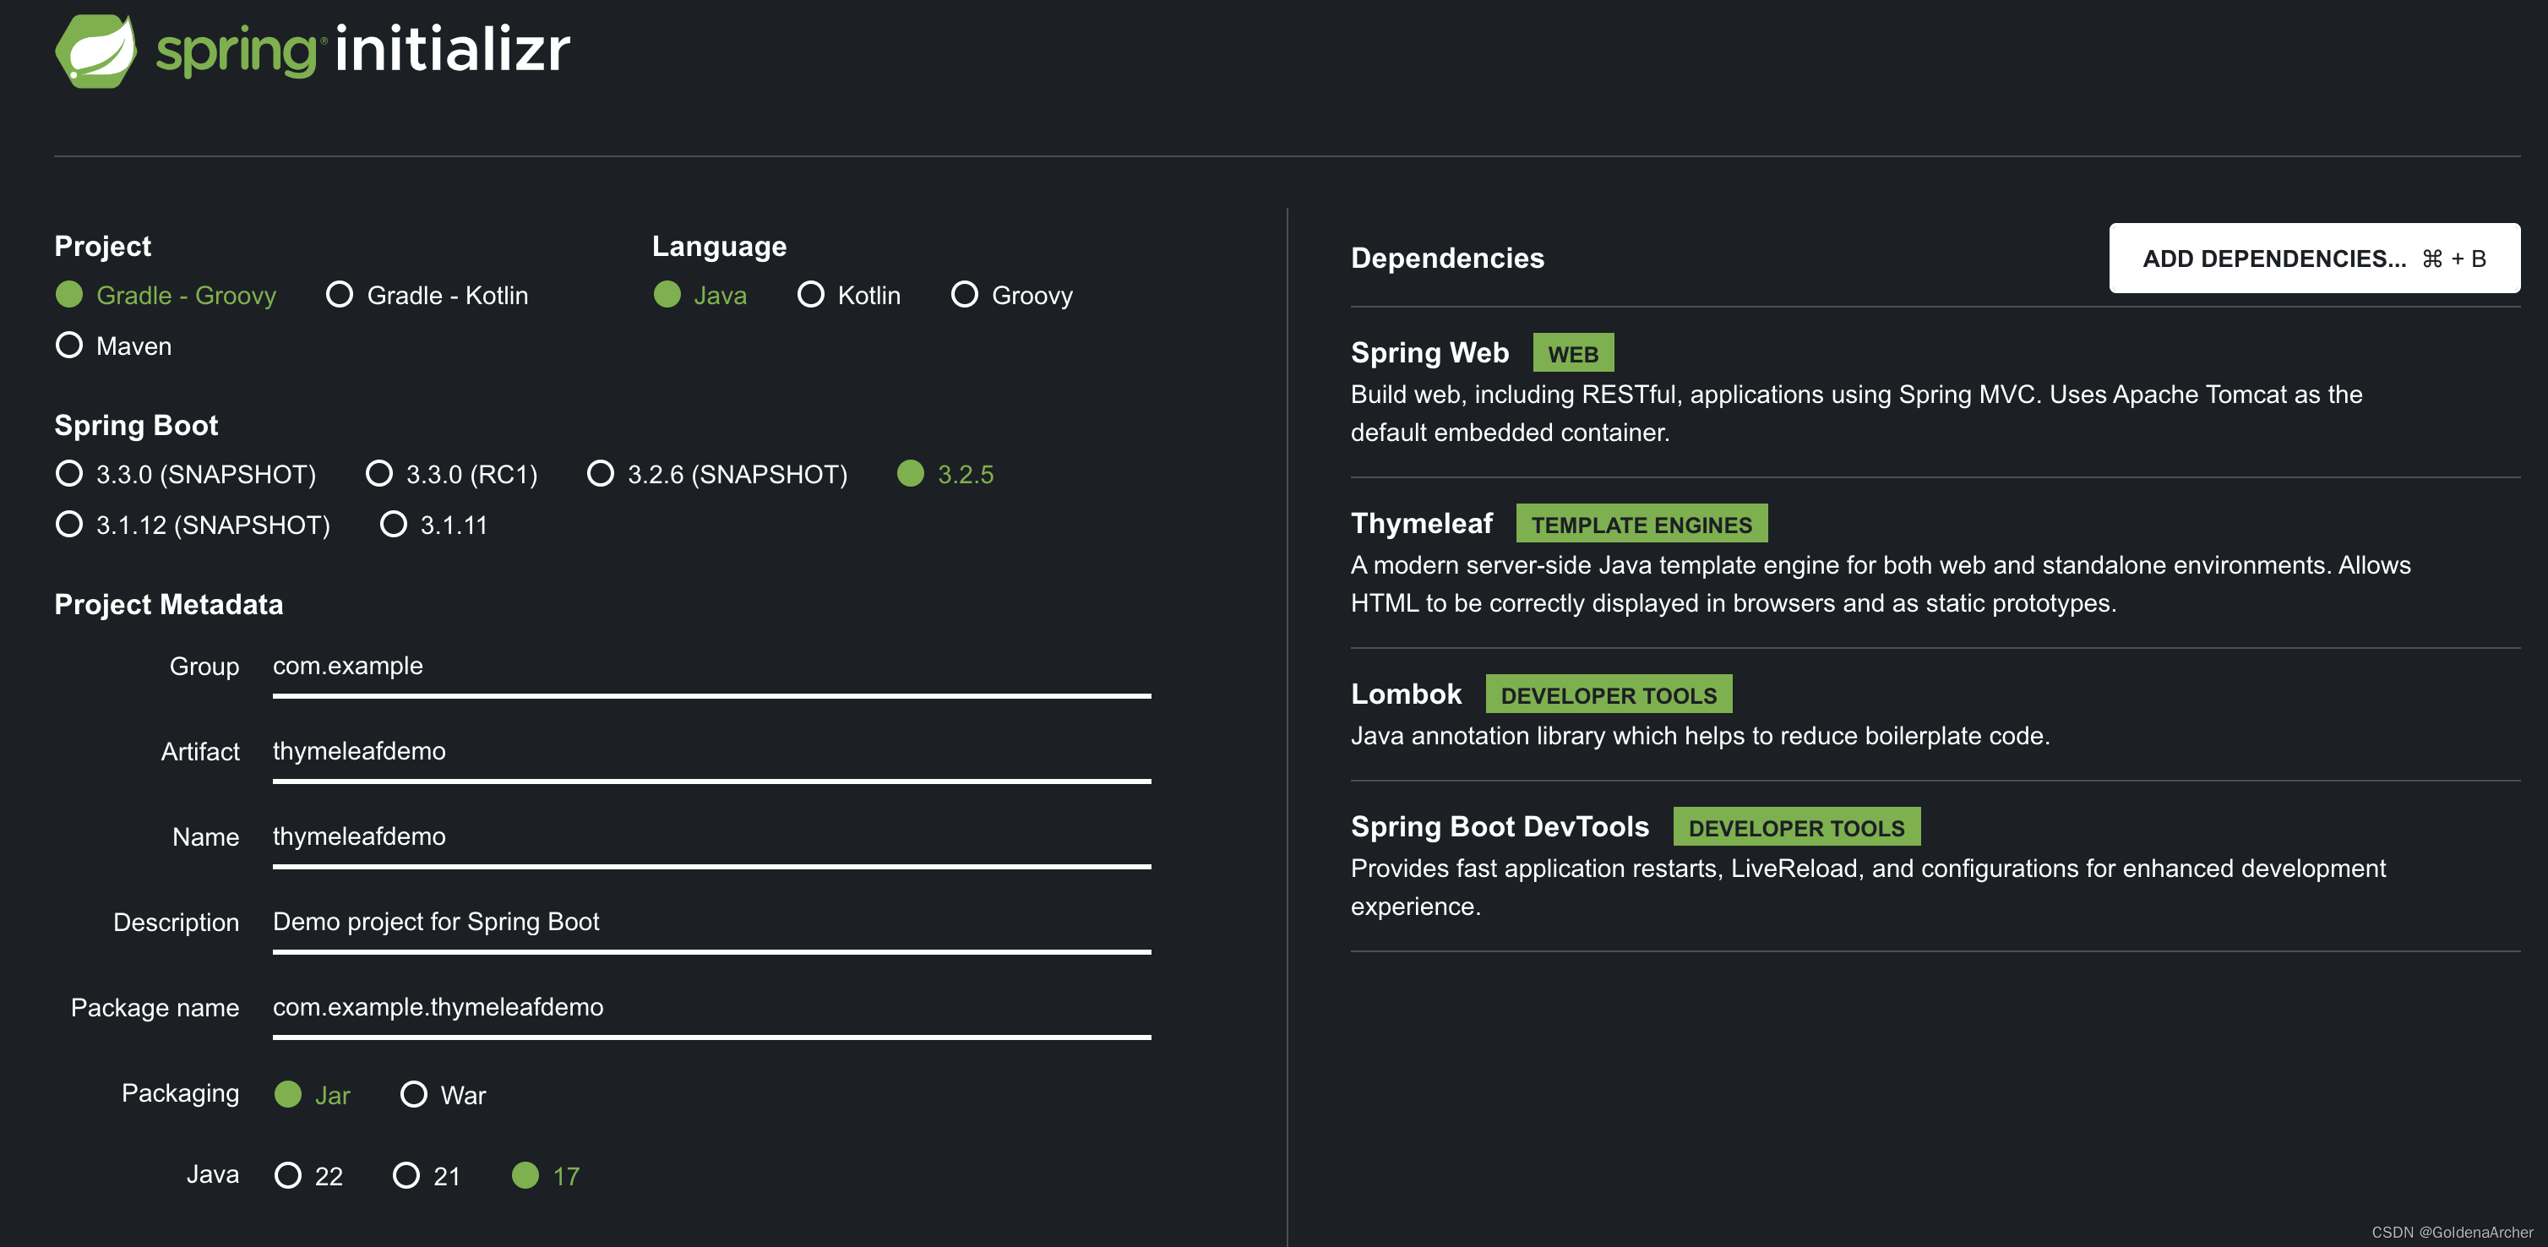Viewport: 2548px width, 1247px height.
Task: Click the DevTools description text
Action: pyautogui.click(x=1869, y=887)
